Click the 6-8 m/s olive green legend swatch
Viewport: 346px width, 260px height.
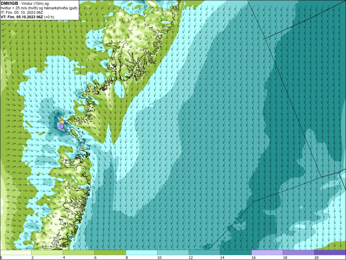tap(110, 252)
